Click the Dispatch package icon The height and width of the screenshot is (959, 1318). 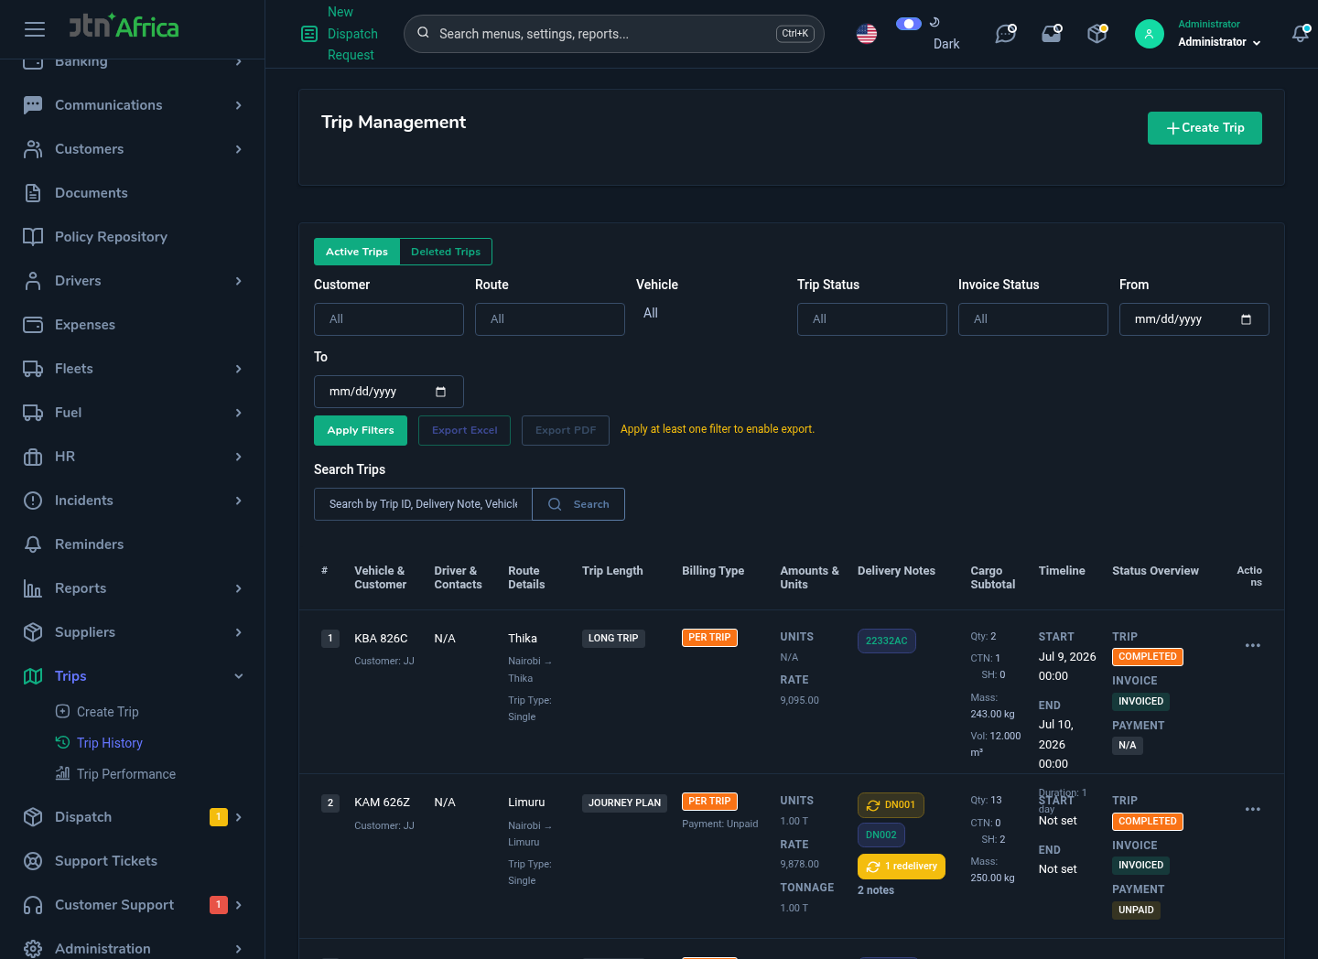click(33, 817)
